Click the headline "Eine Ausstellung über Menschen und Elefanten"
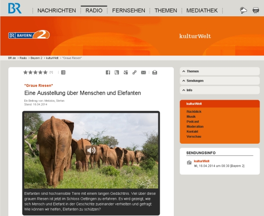The width and height of the screenshot is (264, 216). (83, 93)
